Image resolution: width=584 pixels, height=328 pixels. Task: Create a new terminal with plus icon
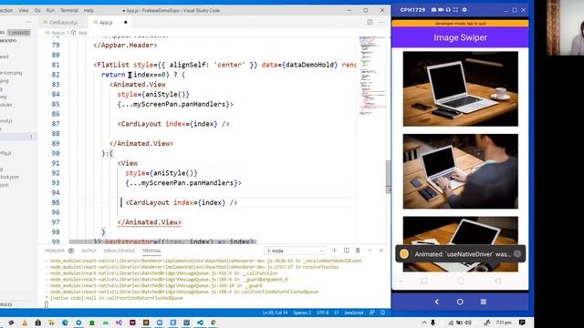[334, 251]
